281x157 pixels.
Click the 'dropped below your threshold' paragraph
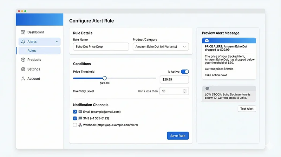[x=230, y=59]
